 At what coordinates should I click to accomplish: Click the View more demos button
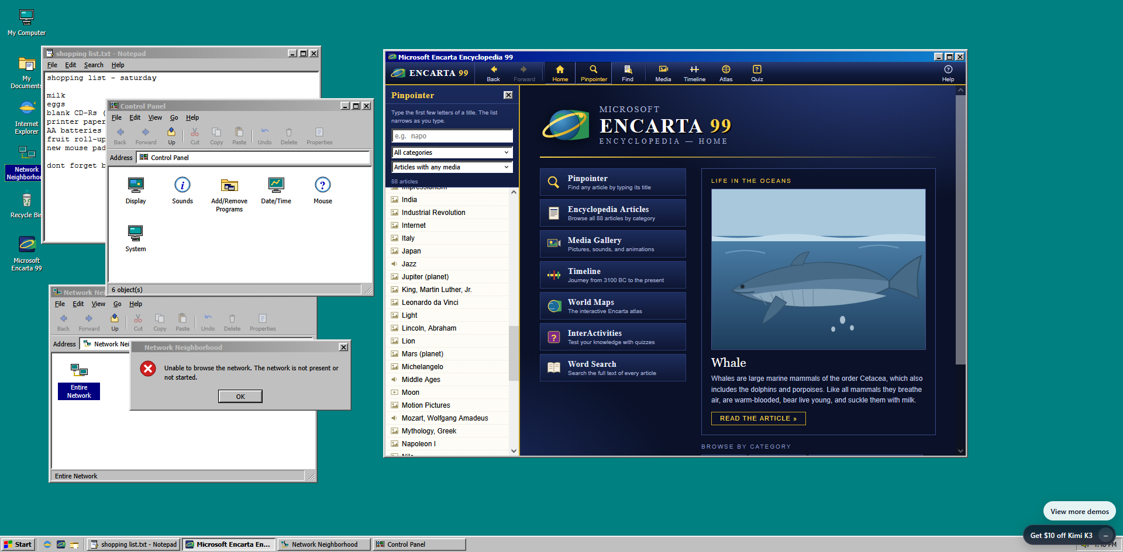coord(1079,512)
